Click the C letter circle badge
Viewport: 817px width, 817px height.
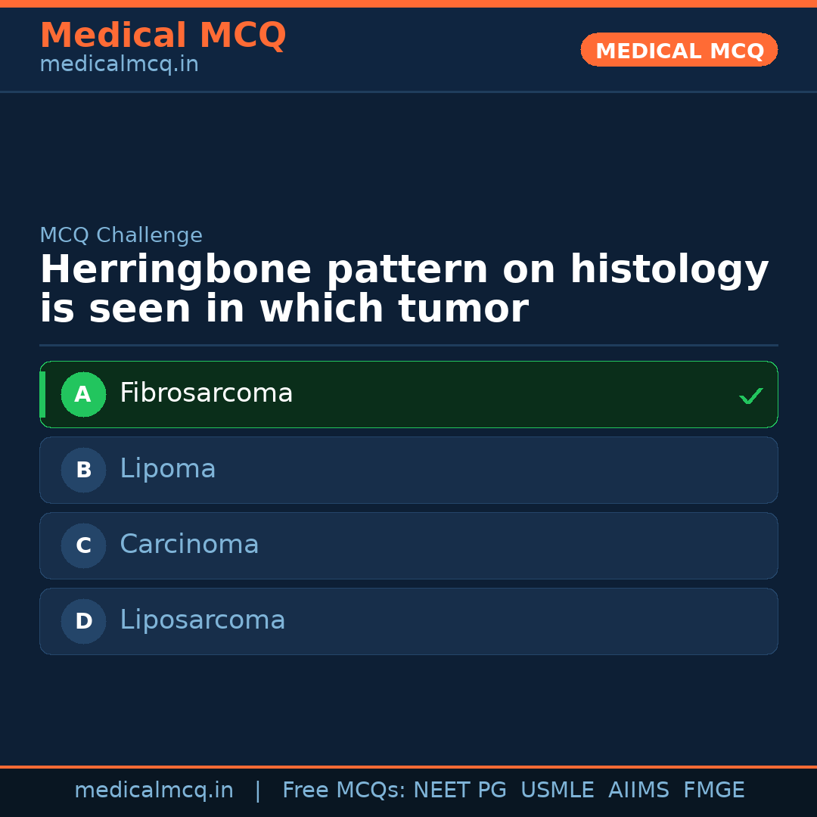tap(83, 545)
